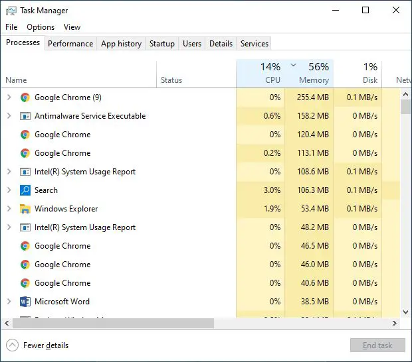The width and height of the screenshot is (412, 362).
Task: Click the first Intel(R) System Usage Report icon
Action: click(25, 172)
